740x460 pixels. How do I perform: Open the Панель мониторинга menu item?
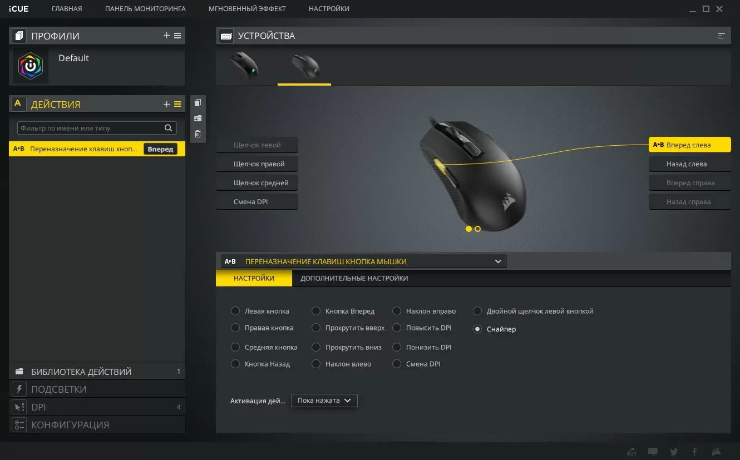tap(145, 9)
